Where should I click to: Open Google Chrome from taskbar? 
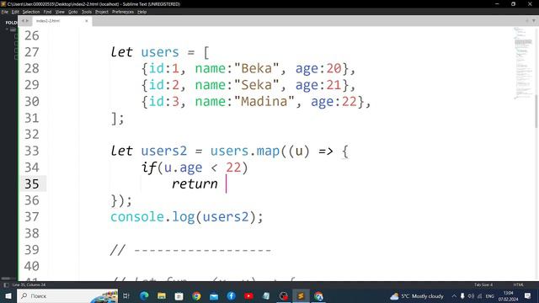click(196, 295)
